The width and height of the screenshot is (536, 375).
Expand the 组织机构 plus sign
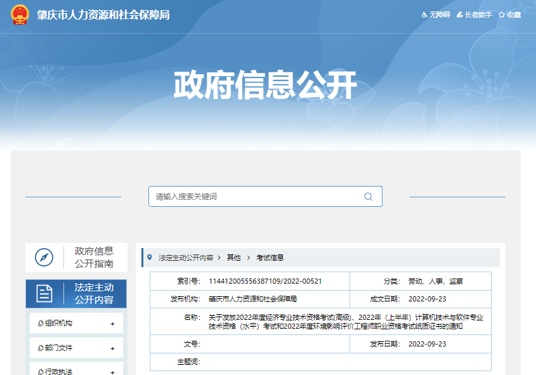112,324
